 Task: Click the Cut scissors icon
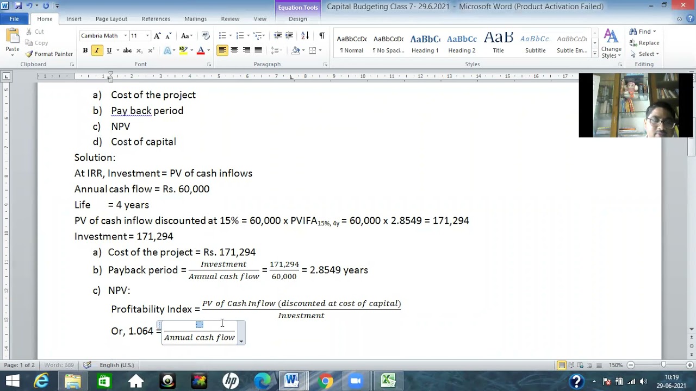(x=28, y=32)
